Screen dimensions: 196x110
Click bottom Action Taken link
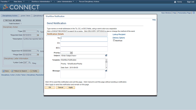21,75
